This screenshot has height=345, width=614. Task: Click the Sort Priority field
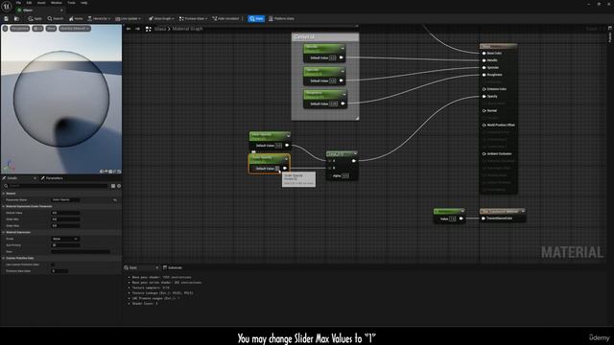click(65, 245)
